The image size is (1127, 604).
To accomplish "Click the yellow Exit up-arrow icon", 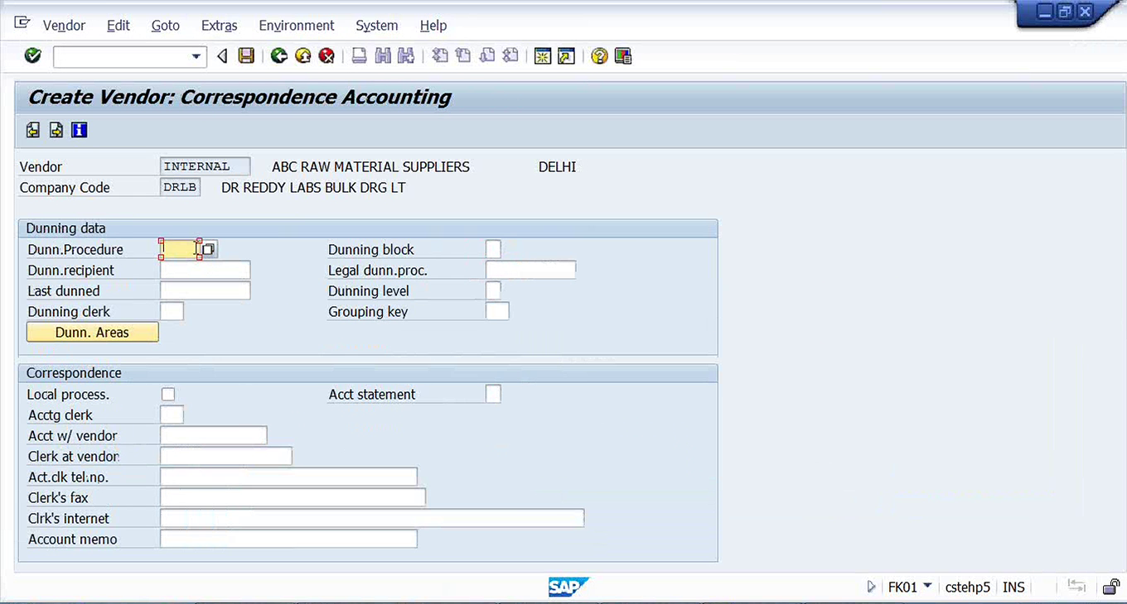I will tap(303, 56).
